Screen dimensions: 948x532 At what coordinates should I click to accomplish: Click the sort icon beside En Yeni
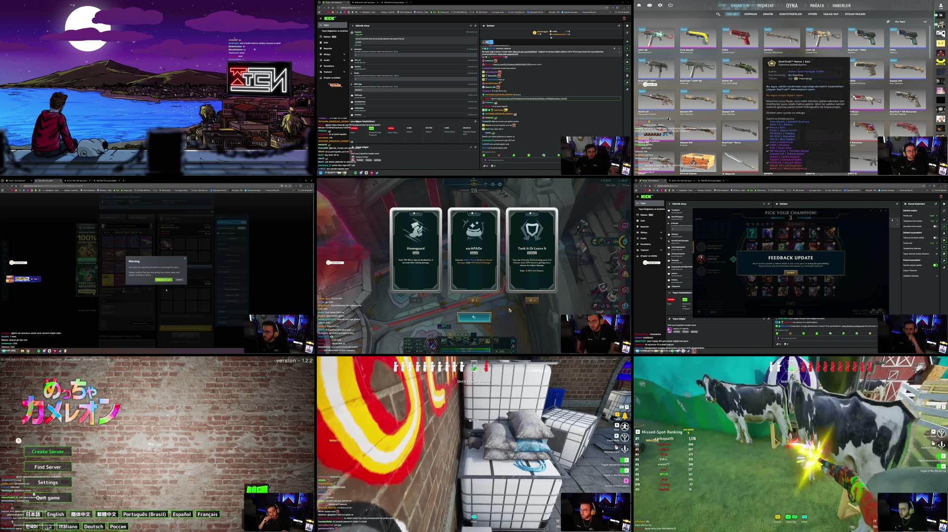[x=889, y=22]
